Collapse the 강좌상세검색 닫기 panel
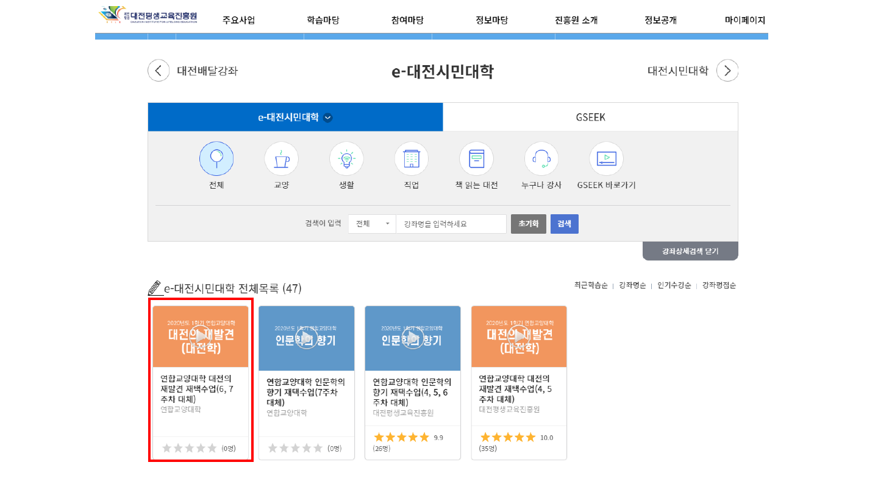 coord(690,251)
